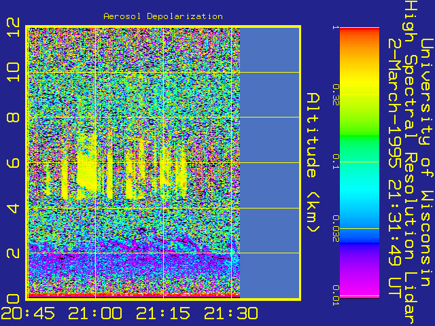The width and height of the screenshot is (435, 326).
Task: Click the colorbar label 1
Action: [x=336, y=27]
